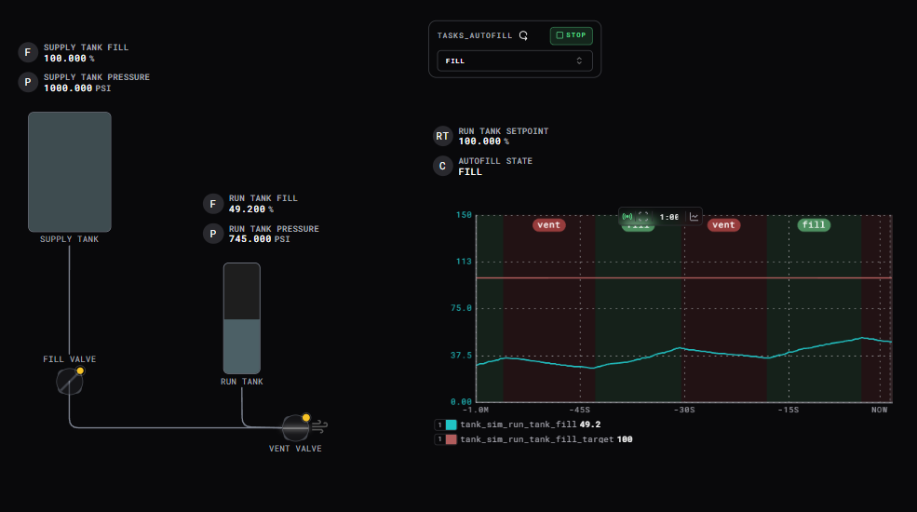917x512 pixels.
Task: Click the zoom-to-fit brackets icon on chart
Action: tap(643, 216)
